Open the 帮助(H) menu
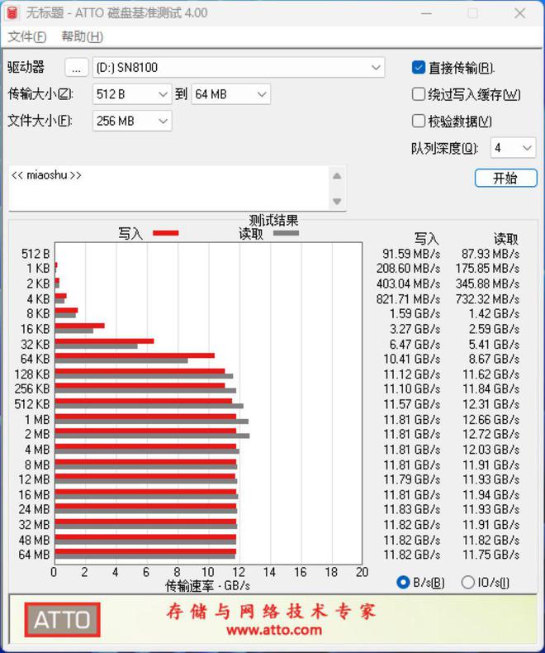Viewport: 545px width, 653px height. 82,36
